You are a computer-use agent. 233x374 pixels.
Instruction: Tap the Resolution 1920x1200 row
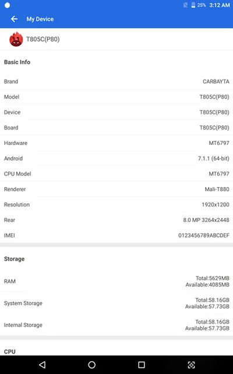[116, 205]
